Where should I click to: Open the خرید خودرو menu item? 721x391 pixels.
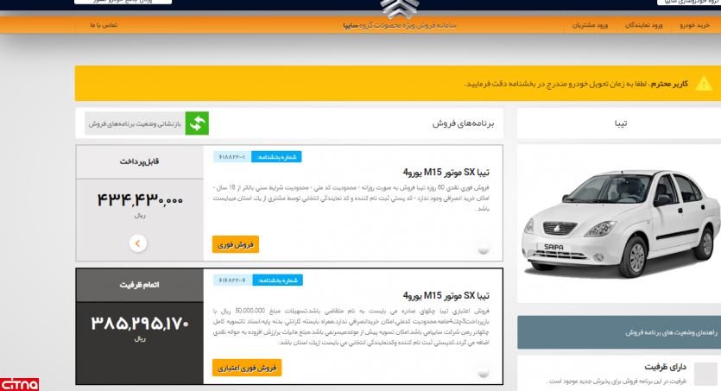693,25
